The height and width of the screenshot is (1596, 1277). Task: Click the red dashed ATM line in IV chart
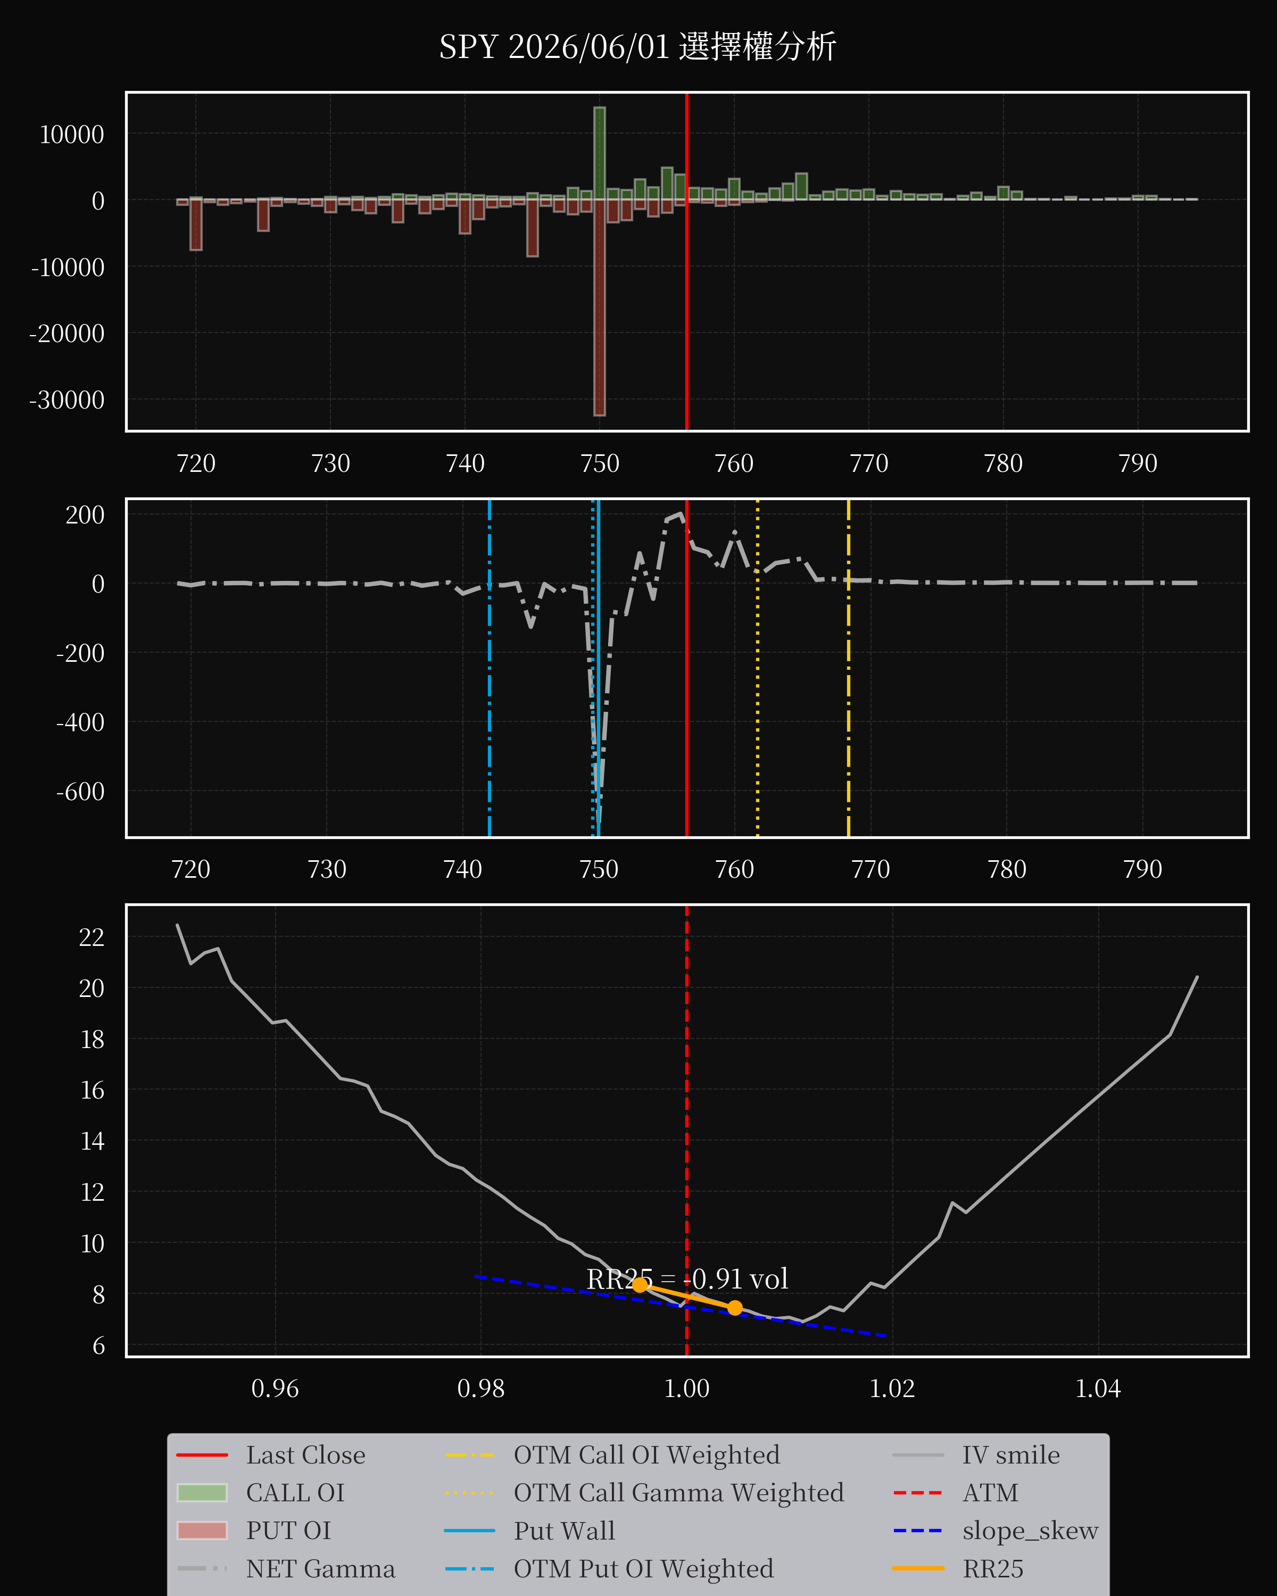(686, 1131)
